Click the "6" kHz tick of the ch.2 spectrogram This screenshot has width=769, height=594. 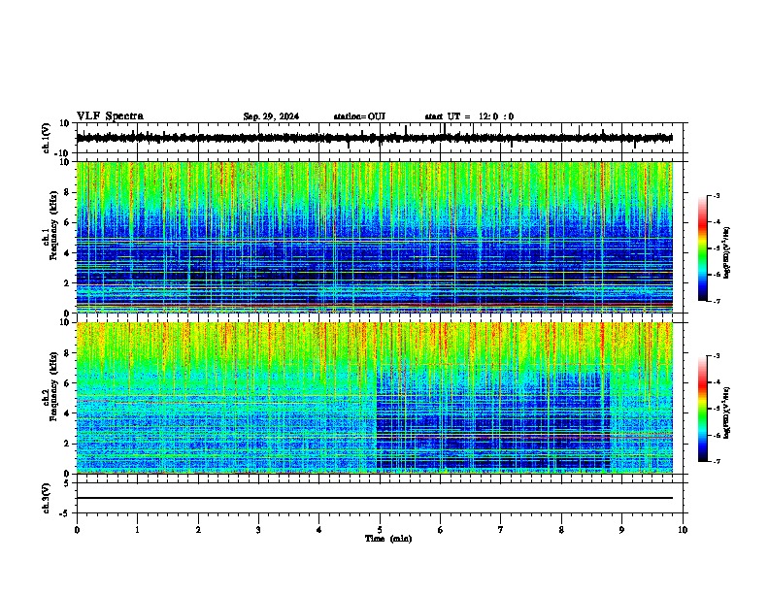pyautogui.click(x=67, y=383)
